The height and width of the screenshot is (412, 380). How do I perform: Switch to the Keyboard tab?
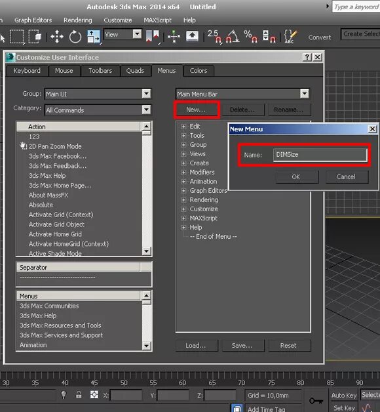[x=27, y=71]
